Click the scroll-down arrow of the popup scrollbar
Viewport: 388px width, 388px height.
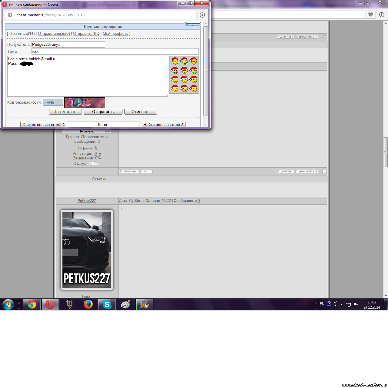pyautogui.click(x=206, y=124)
